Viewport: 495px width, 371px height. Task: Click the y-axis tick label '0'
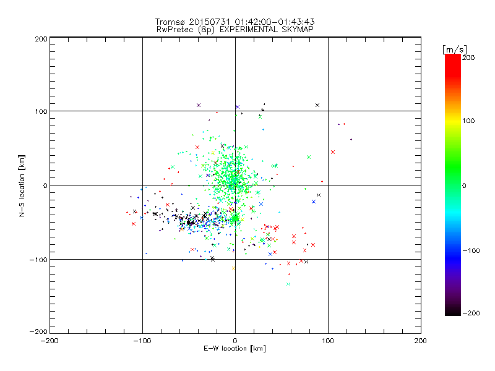[x=45, y=186]
